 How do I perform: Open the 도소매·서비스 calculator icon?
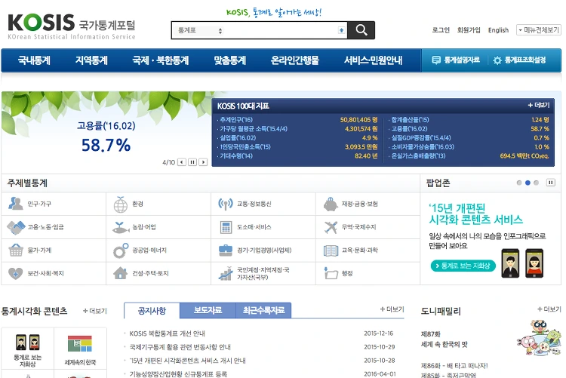pyautogui.click(x=226, y=227)
